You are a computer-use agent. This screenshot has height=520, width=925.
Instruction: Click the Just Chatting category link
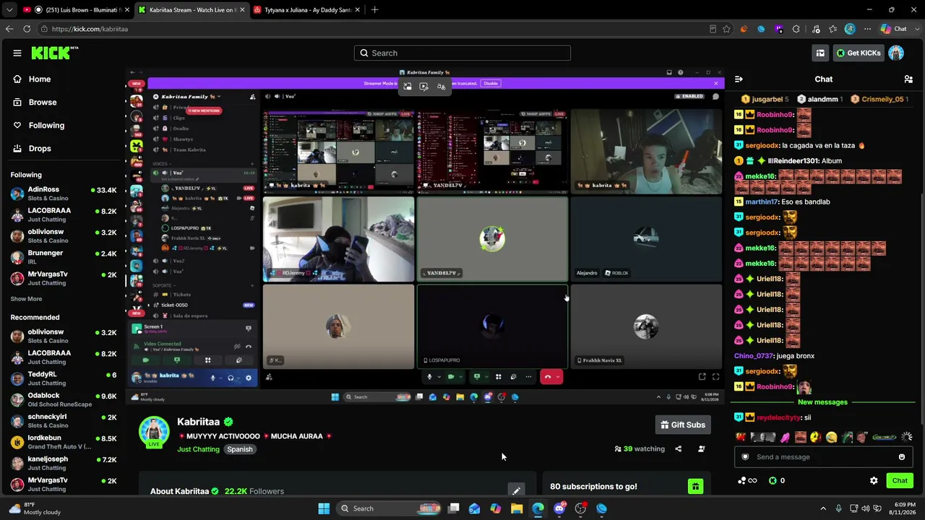pos(198,449)
